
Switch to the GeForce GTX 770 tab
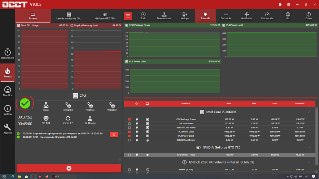pyautogui.click(x=105, y=16)
